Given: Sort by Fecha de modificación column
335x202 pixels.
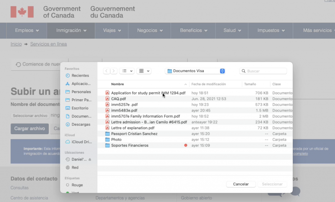Looking at the screenshot, I should 208,84.
